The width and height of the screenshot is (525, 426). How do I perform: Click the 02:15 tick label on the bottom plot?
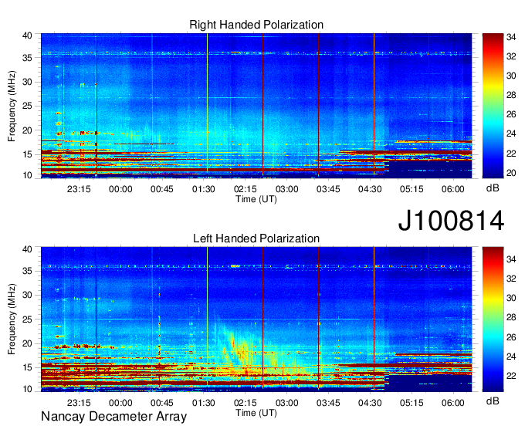[245, 403]
